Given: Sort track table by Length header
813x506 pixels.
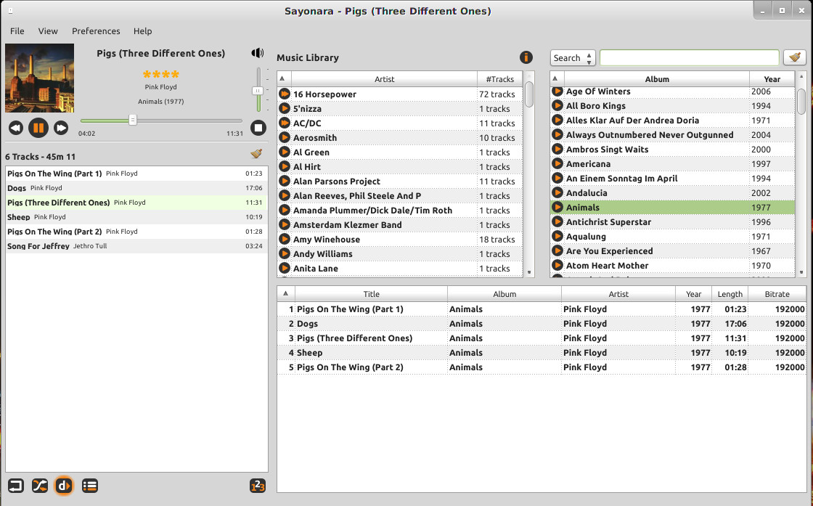Looking at the screenshot, I should (730, 294).
